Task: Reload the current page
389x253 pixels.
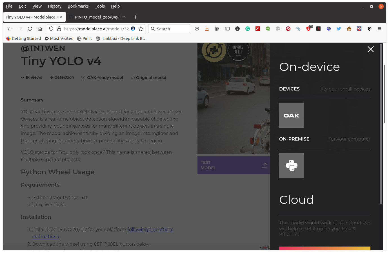Action: pos(30,29)
